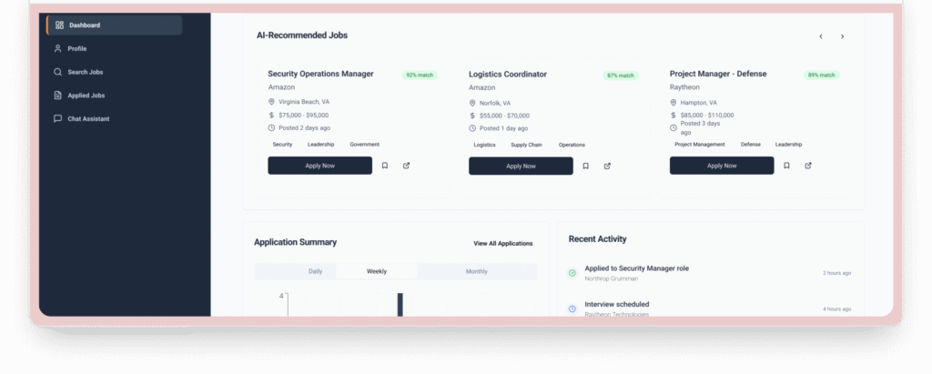Show next recommended jobs with right chevron
This screenshot has width=932, height=374.
842,36
